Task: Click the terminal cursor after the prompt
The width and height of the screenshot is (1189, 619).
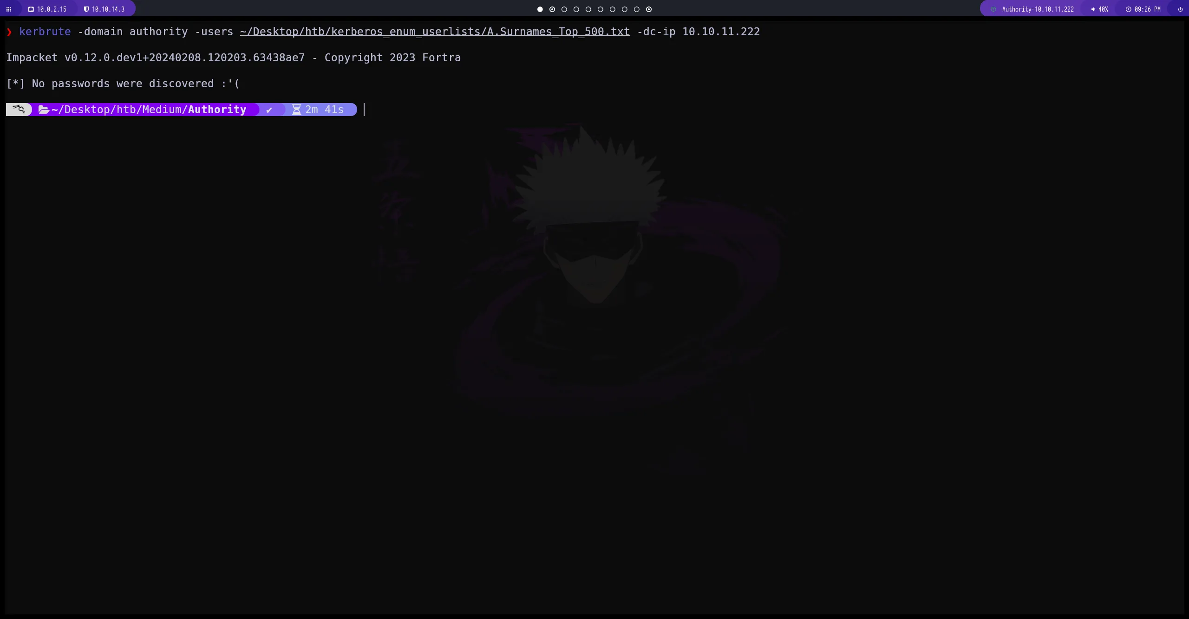Action: [x=364, y=110]
